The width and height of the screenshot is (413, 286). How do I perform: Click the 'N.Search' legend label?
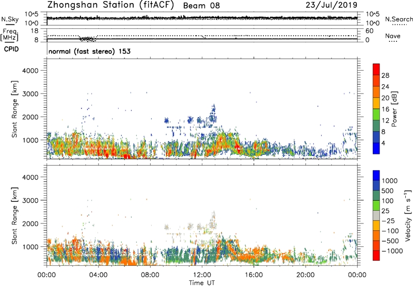pos(399,19)
